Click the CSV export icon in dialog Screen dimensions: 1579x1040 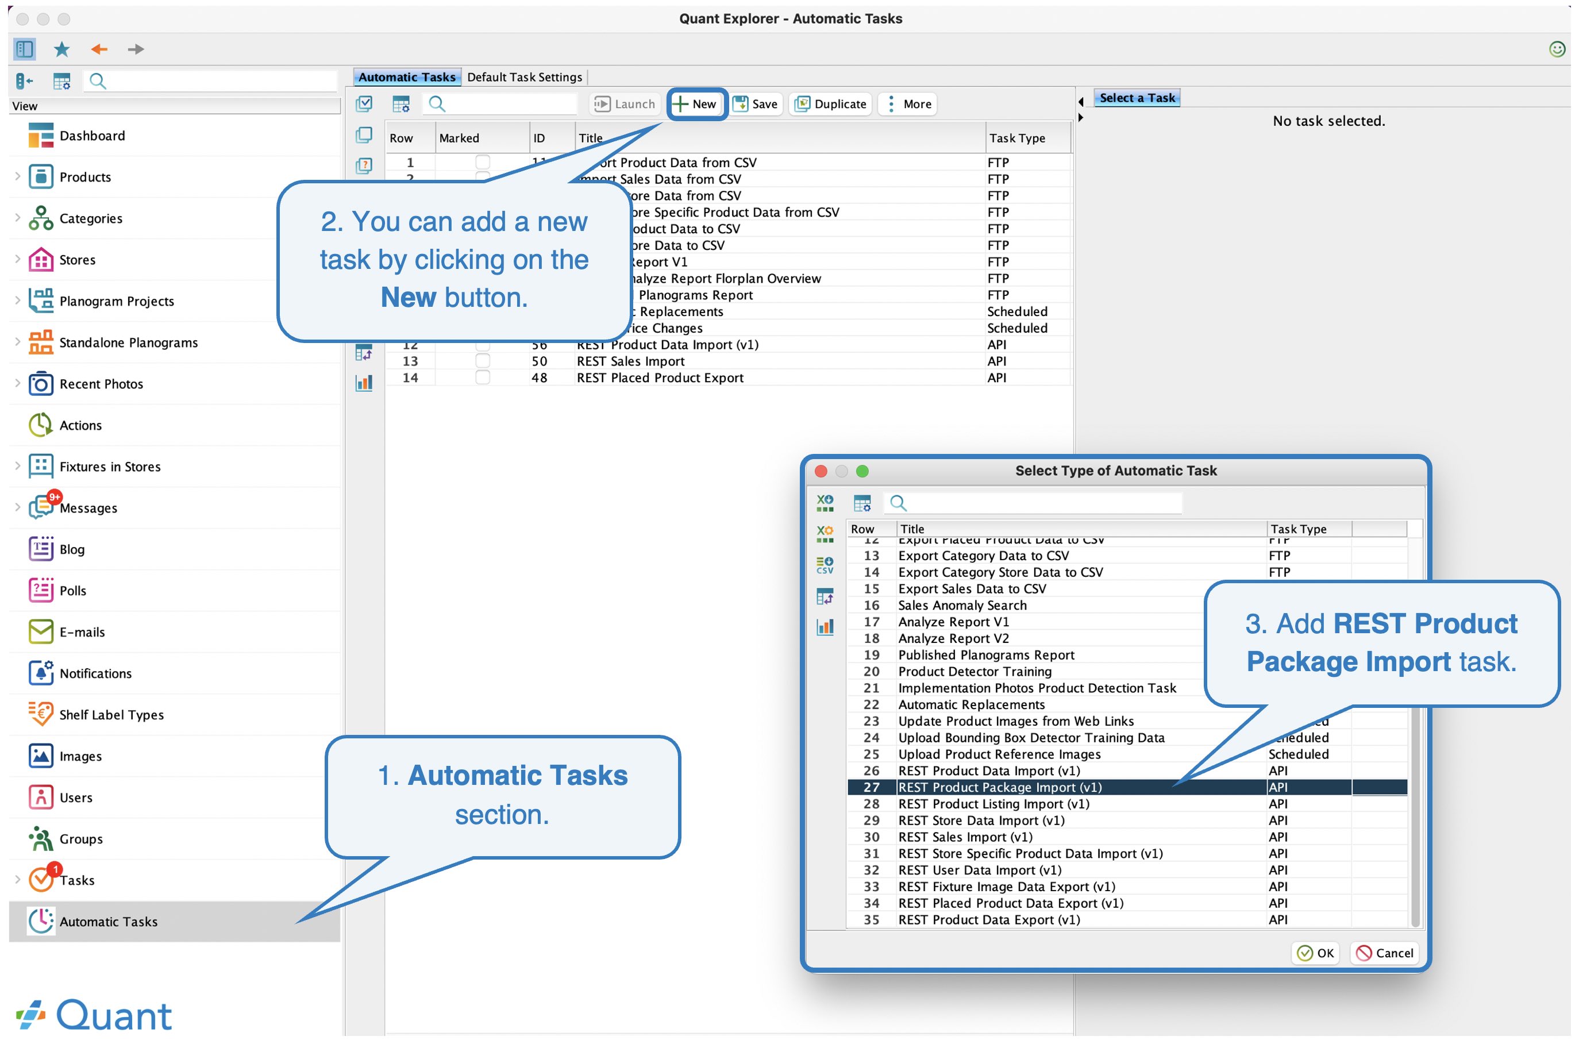pos(825,565)
